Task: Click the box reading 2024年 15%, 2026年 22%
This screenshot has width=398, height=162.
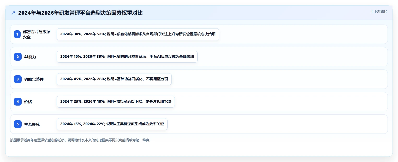Action: pyautogui.click(x=112, y=124)
